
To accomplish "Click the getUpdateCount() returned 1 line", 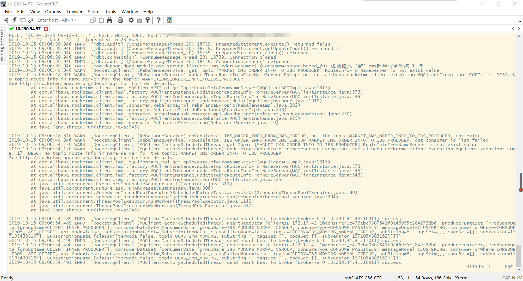I will coord(174,49).
